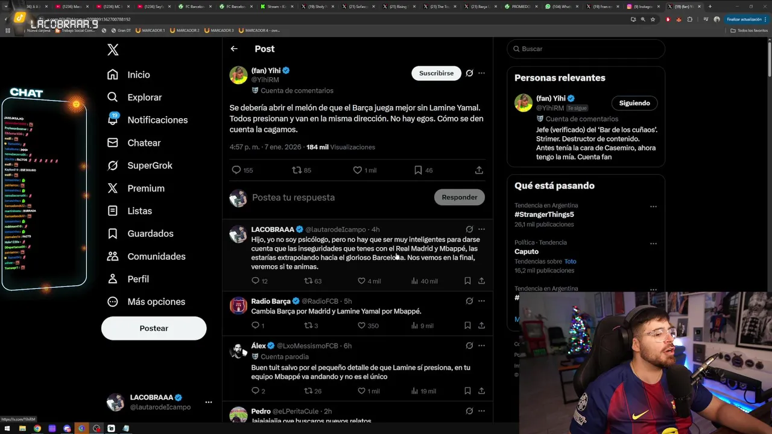Click the Responder button
The width and height of the screenshot is (772, 434).
point(459,197)
